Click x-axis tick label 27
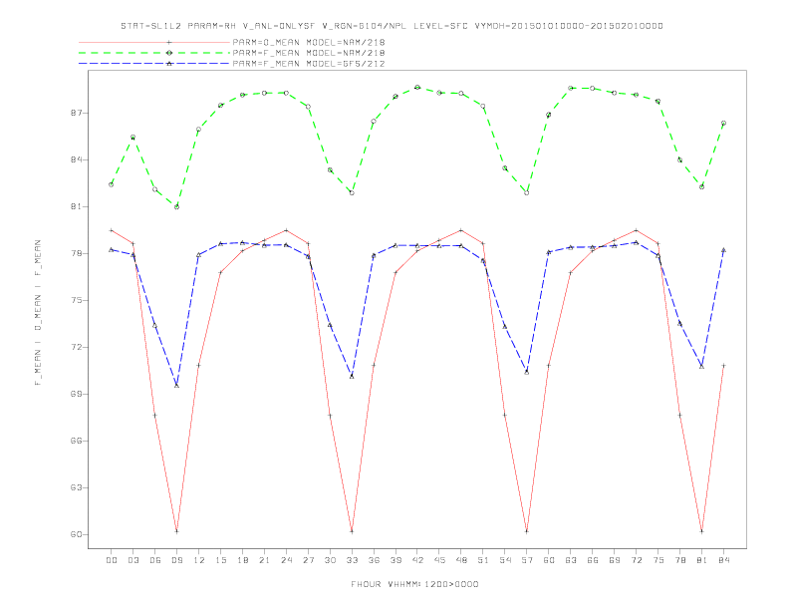The width and height of the screenshot is (789, 610). point(308,560)
